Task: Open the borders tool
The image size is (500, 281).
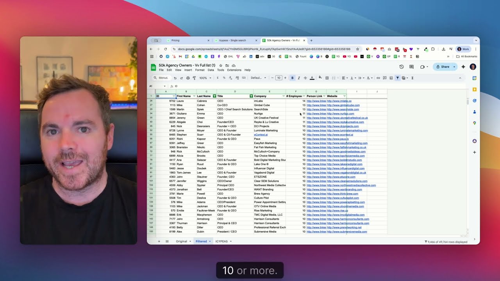Action: [x=327, y=78]
